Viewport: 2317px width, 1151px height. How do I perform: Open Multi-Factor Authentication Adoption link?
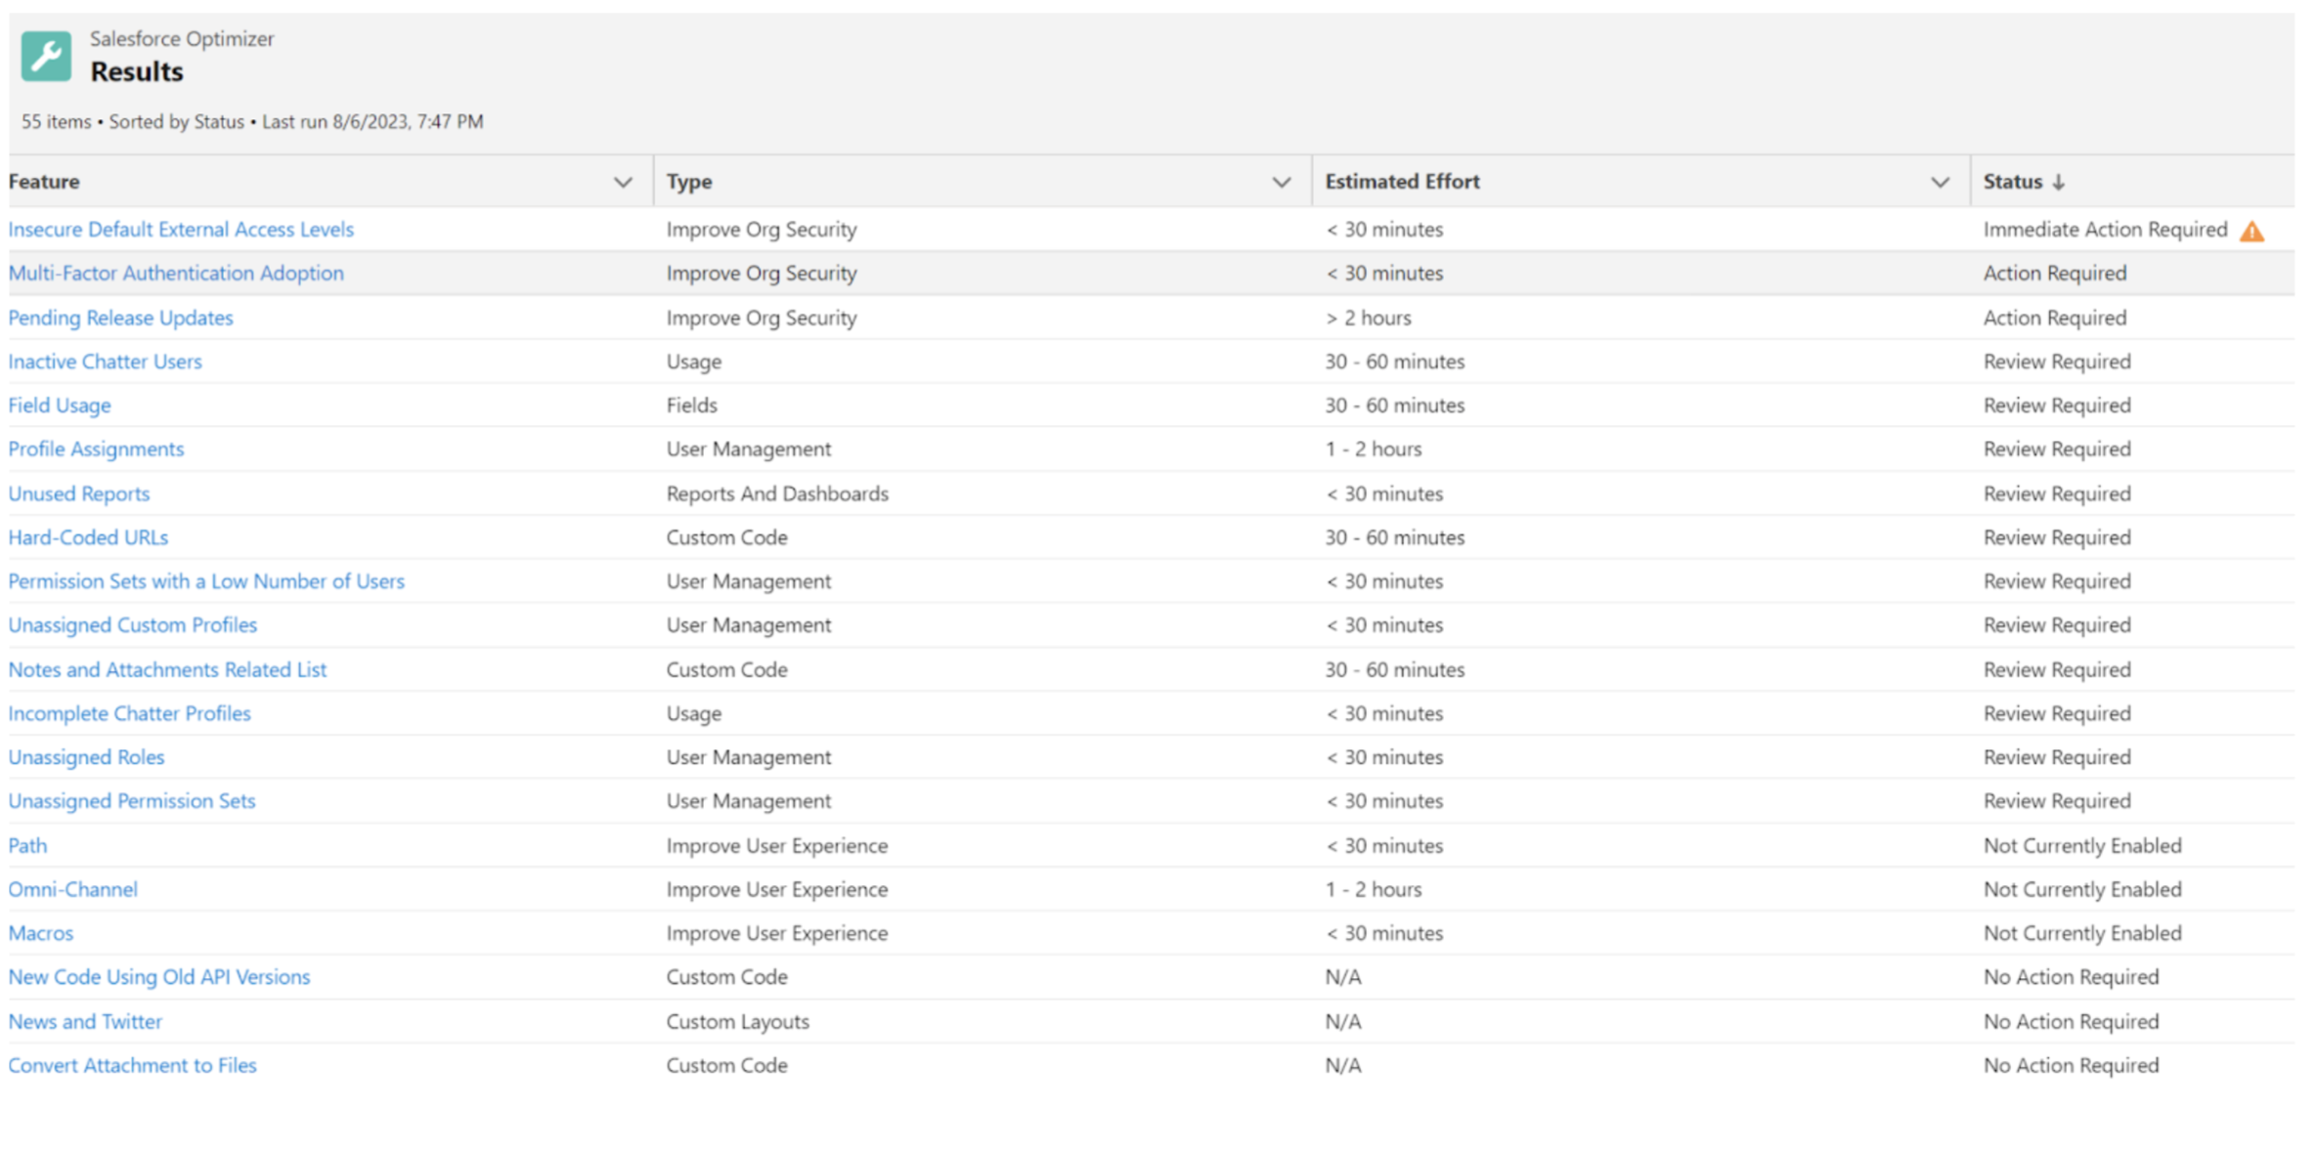(x=176, y=273)
